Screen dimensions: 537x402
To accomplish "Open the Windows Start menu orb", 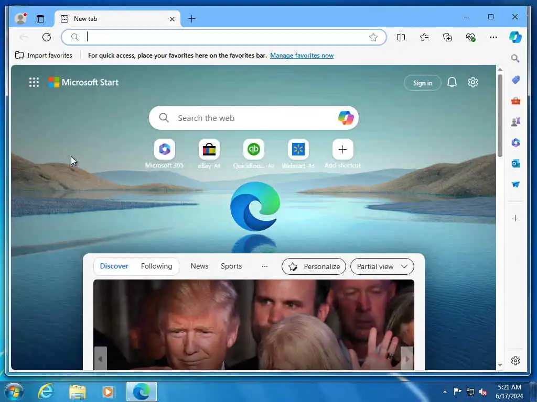I will click(14, 392).
